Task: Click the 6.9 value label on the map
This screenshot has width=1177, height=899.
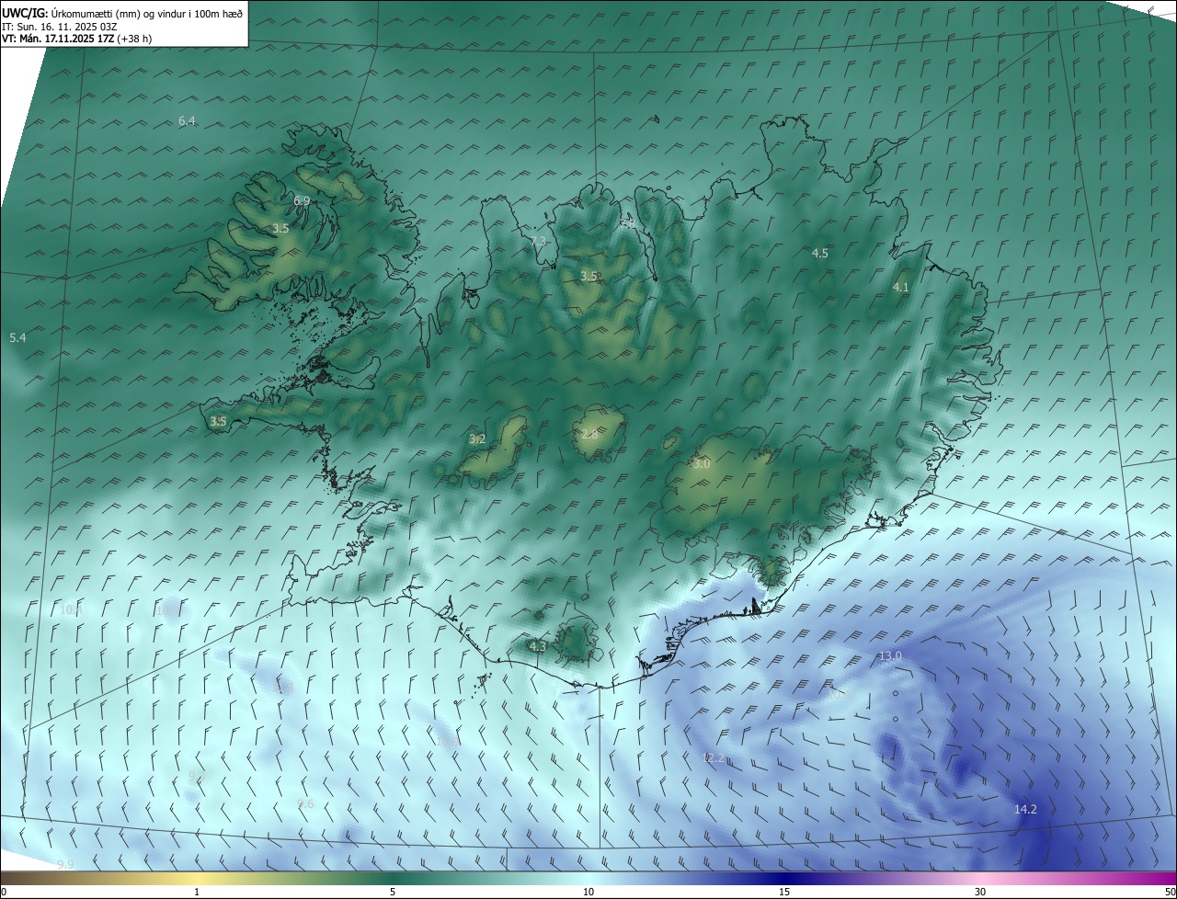Action: tap(302, 200)
